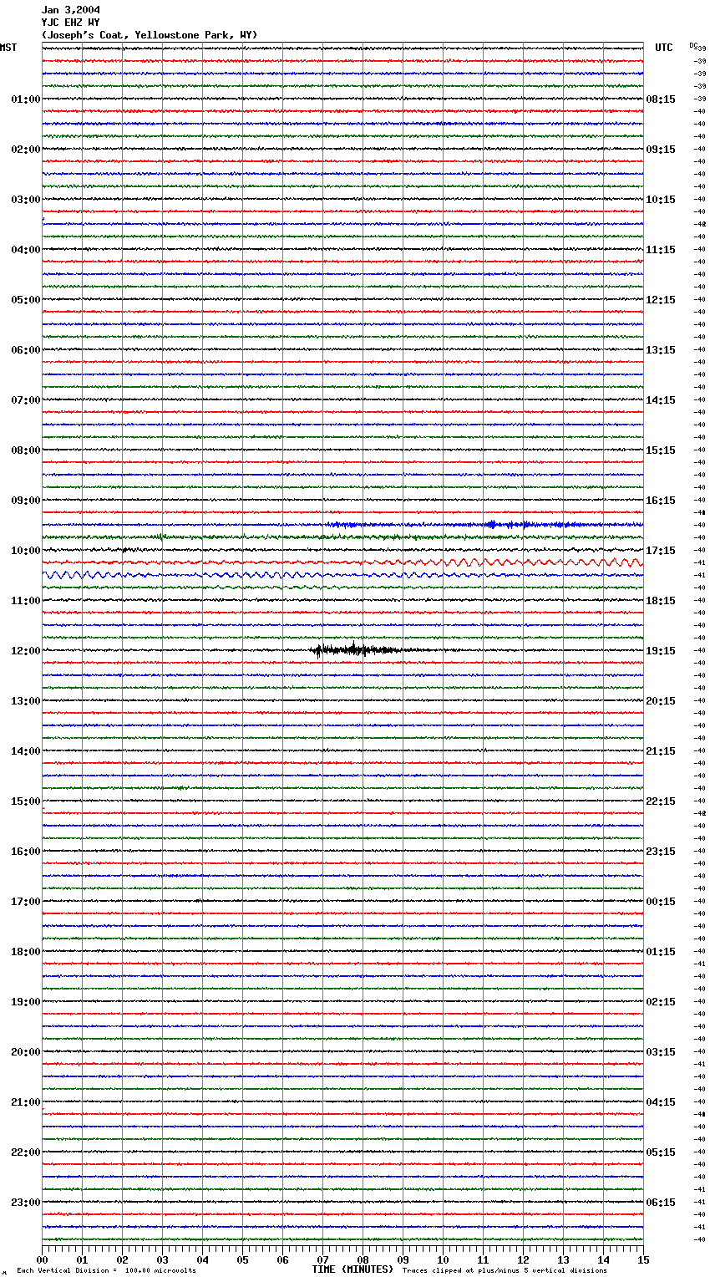Click the 22:15 UTC time label
Screen dimensions: 710x1282
pyautogui.click(x=661, y=801)
